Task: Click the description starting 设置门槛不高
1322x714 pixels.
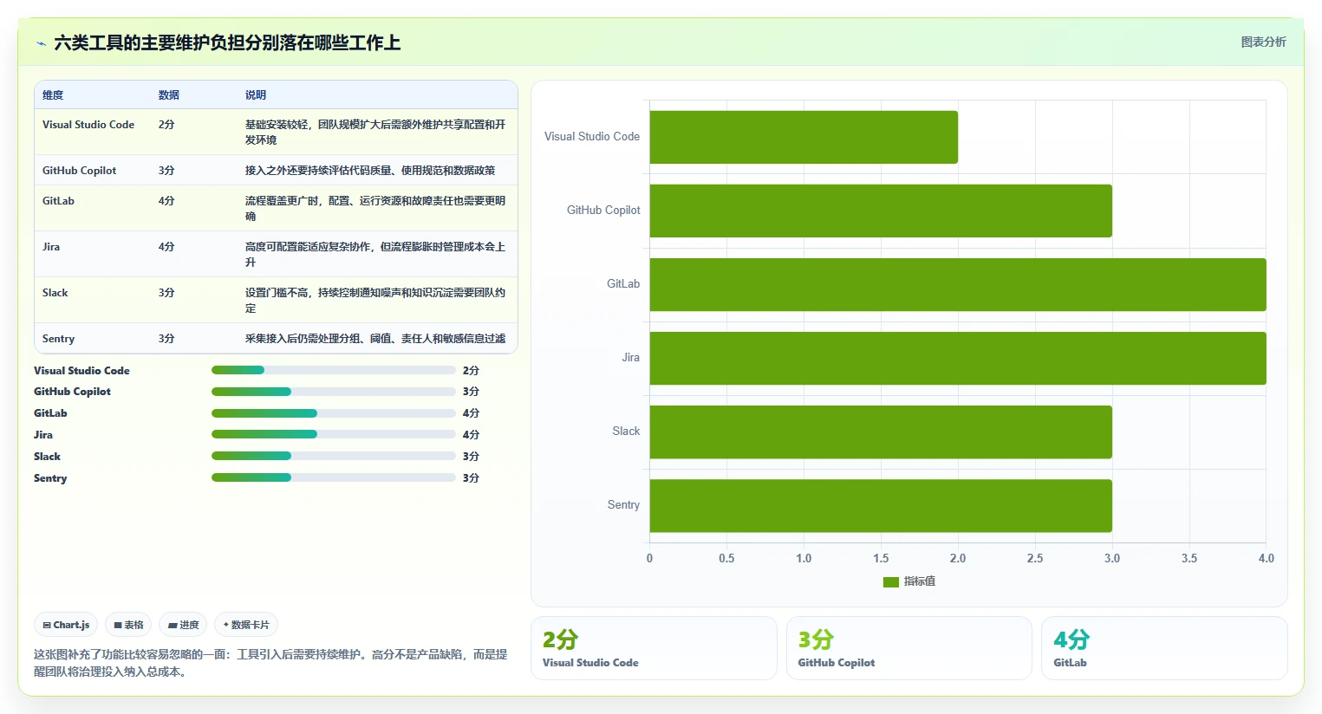Action: pyautogui.click(x=375, y=301)
